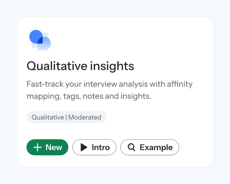The width and height of the screenshot is (230, 184).
Task: Click the Qualitative insights logo icon
Action: point(40,40)
